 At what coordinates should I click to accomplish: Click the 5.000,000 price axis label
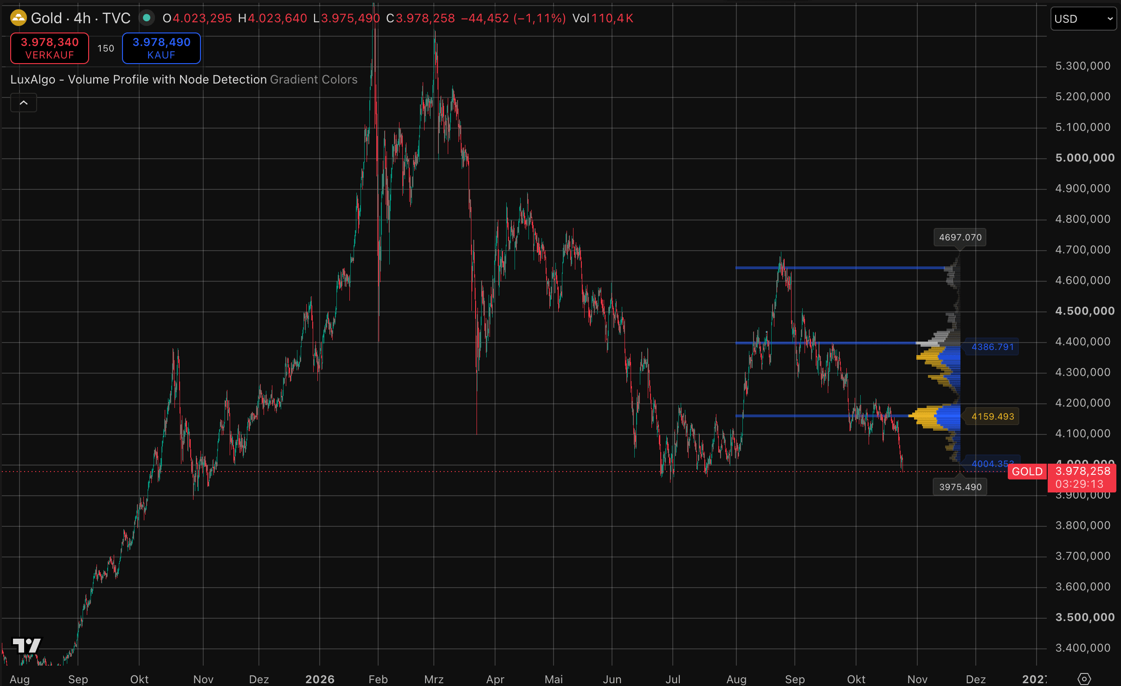pyautogui.click(x=1085, y=158)
